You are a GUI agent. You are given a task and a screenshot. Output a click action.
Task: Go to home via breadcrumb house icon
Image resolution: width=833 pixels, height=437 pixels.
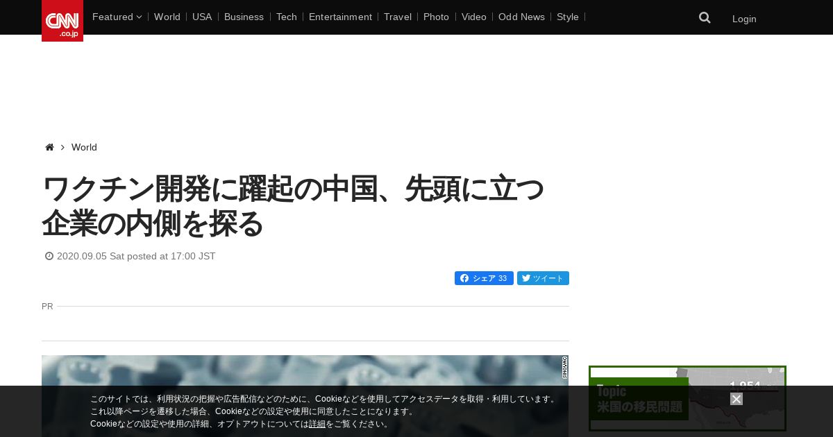[x=49, y=147]
